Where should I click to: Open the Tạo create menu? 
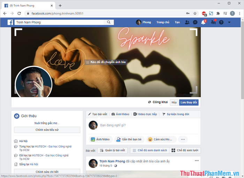coord(177,22)
